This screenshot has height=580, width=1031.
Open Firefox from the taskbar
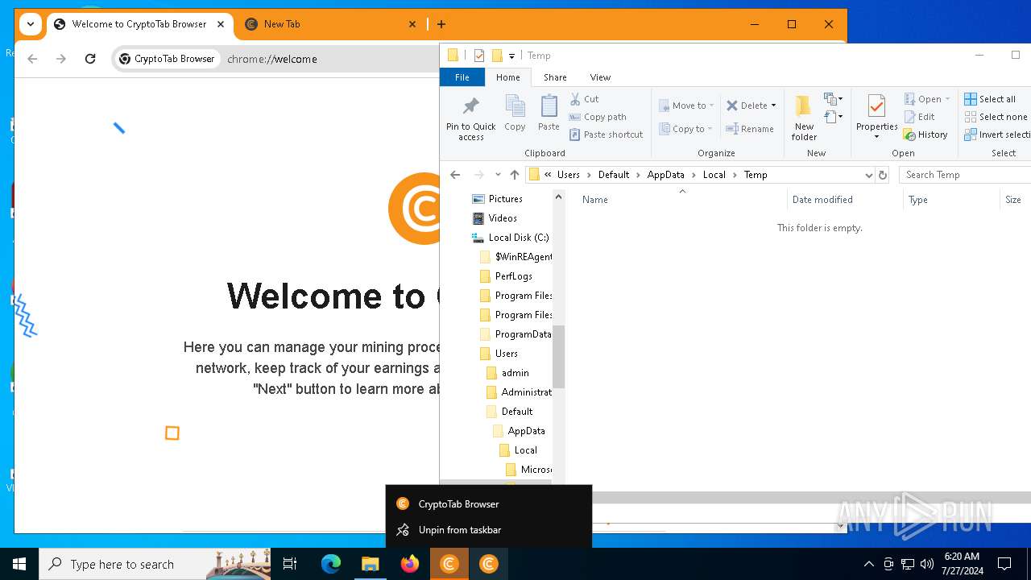(x=410, y=564)
